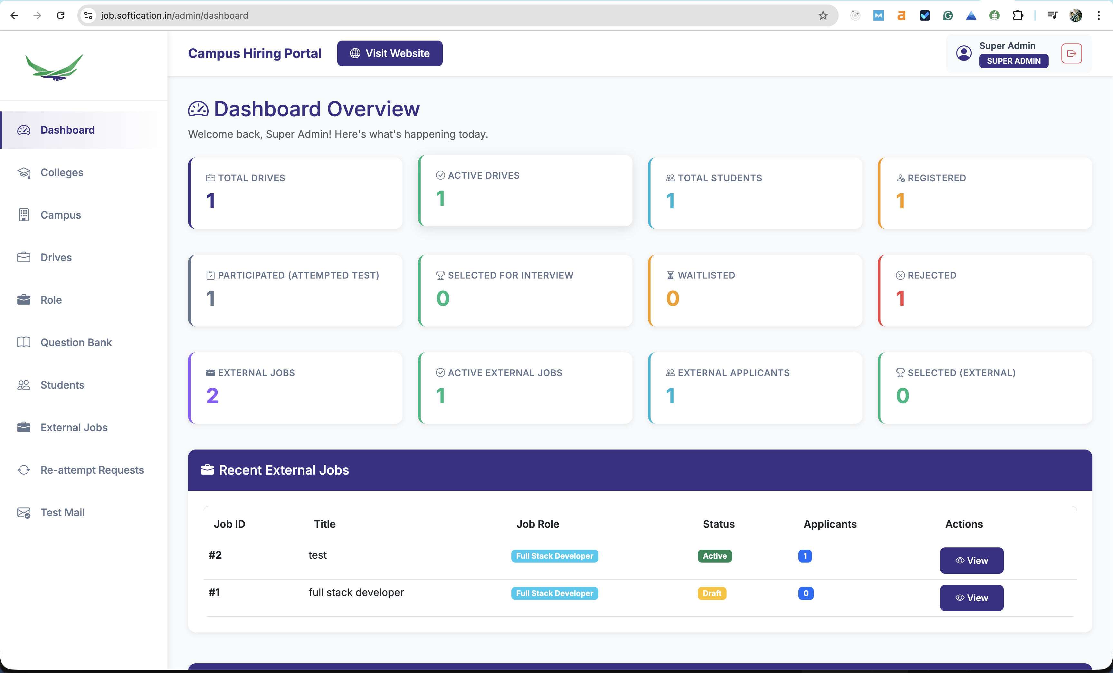Click the Test Mail envelope icon
This screenshot has width=1113, height=673.
pos(24,512)
